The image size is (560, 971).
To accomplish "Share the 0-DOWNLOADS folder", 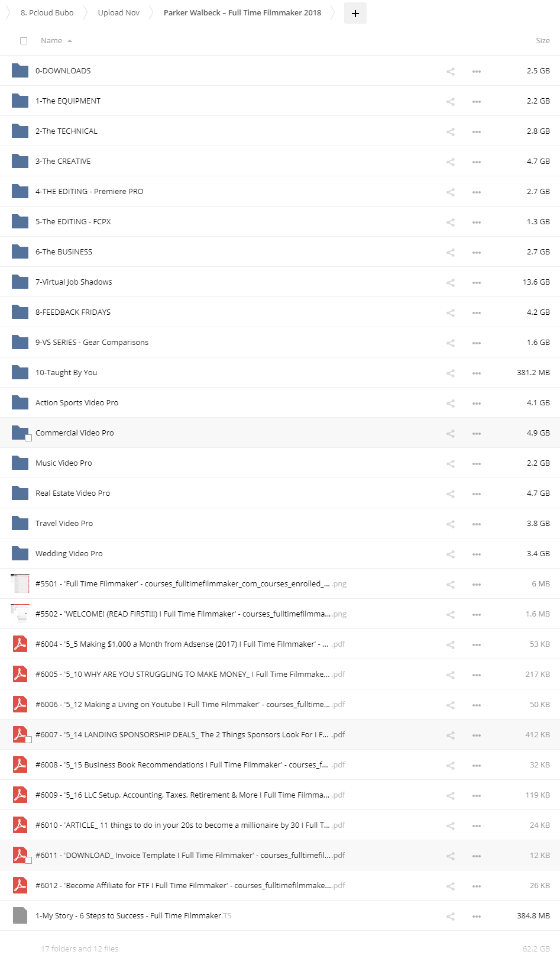I will click(x=451, y=72).
